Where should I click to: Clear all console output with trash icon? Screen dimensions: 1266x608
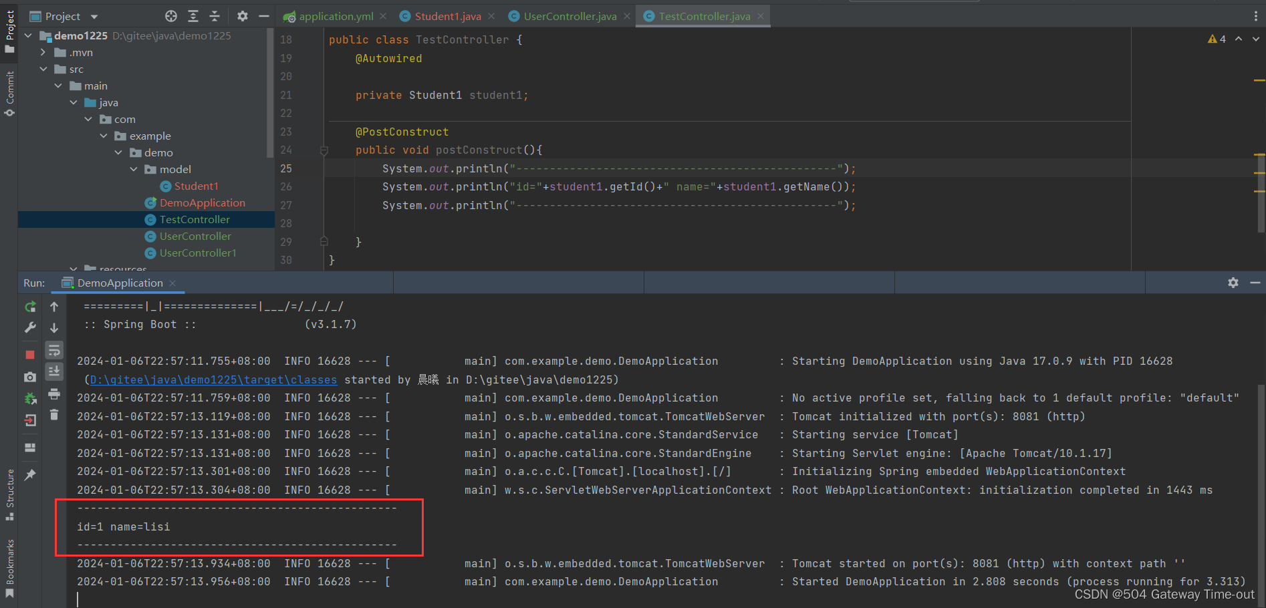pos(54,415)
